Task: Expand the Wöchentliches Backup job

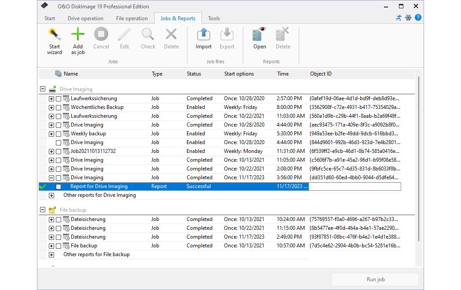Action: pyautogui.click(x=51, y=108)
